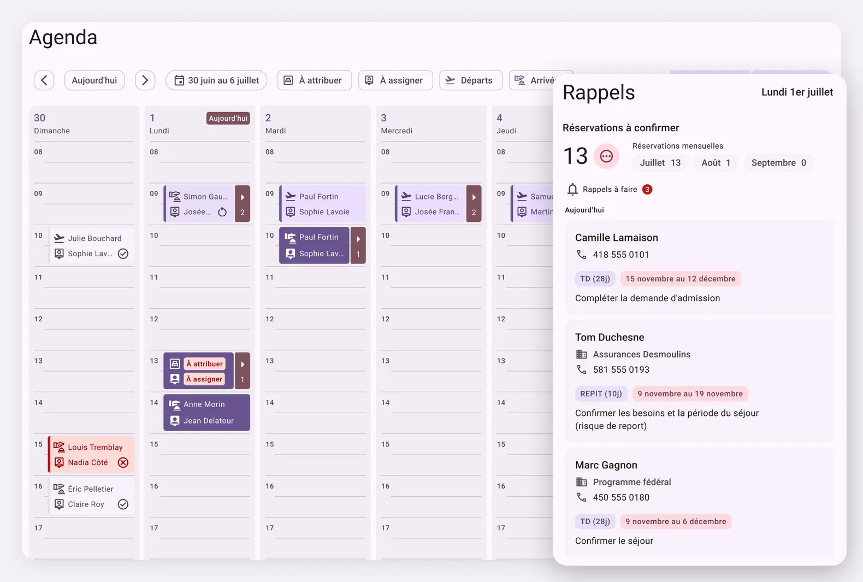This screenshot has height=582, width=863.
Task: Click the person icon beside Josée Fran...
Action: (x=406, y=212)
